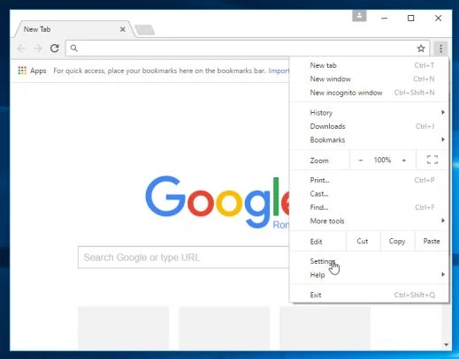This screenshot has width=459, height=359.
Task: Click the reload page icon
Action: 55,49
